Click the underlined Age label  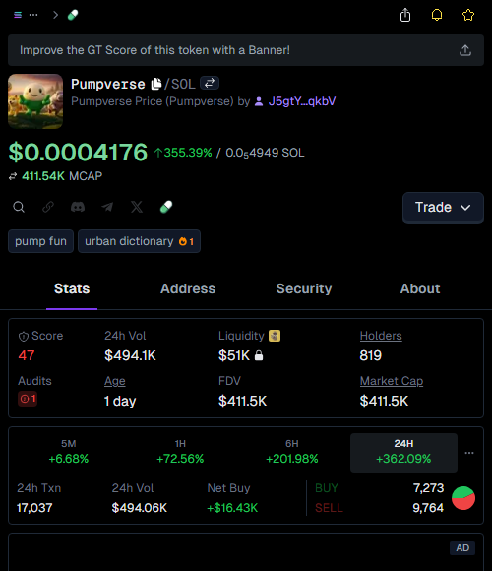point(114,381)
